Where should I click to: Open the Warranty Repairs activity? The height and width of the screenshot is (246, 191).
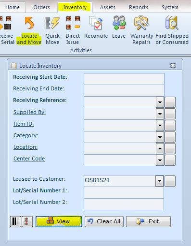141,30
